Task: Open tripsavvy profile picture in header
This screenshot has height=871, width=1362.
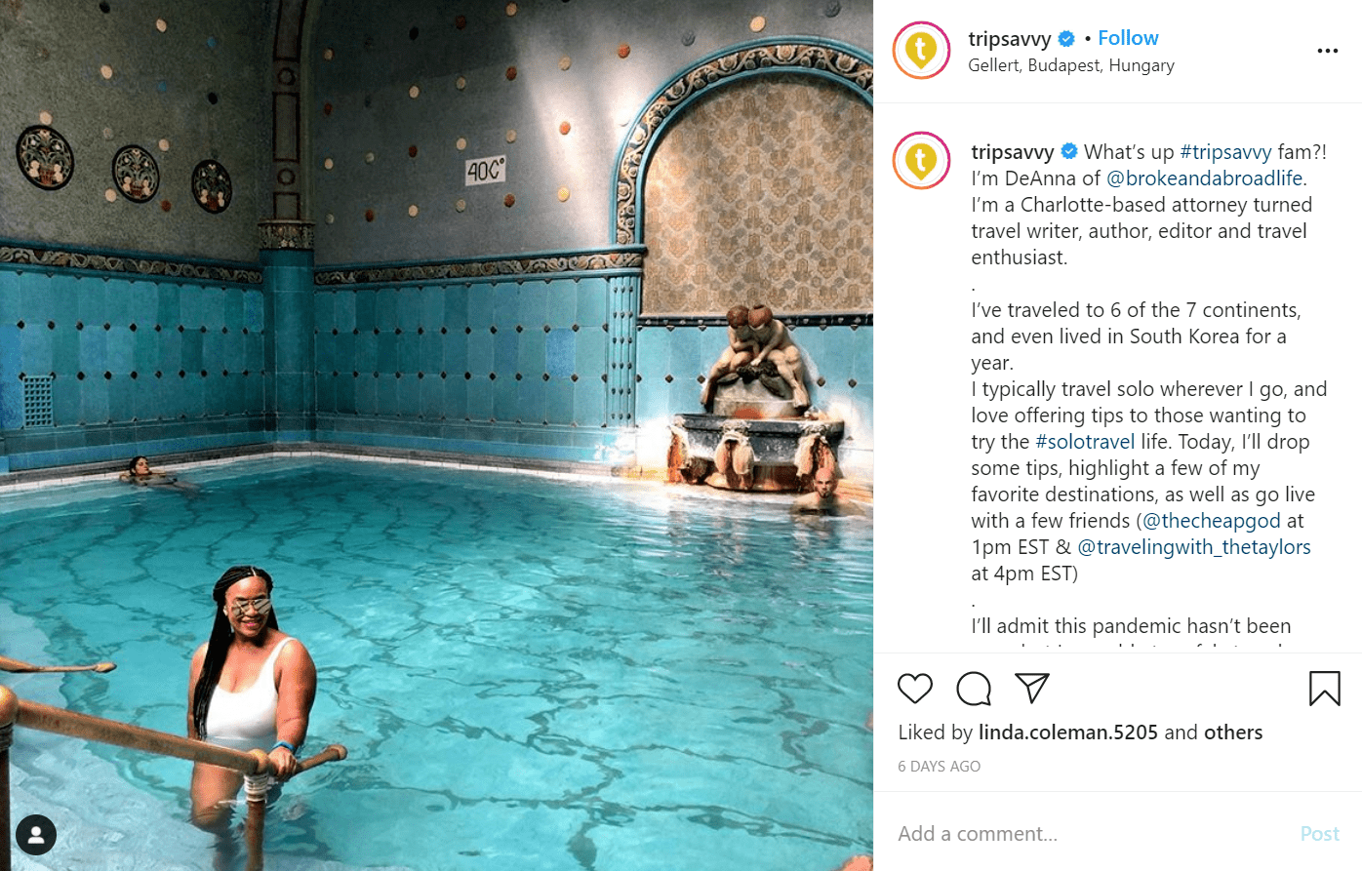Action: [921, 50]
